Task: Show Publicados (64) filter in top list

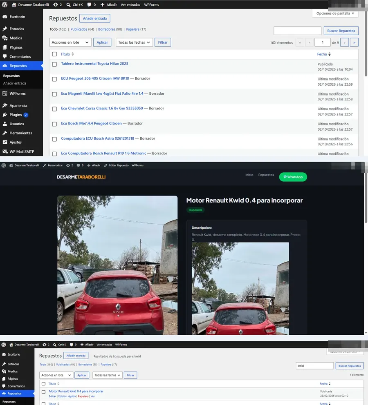Action: click(x=82, y=29)
